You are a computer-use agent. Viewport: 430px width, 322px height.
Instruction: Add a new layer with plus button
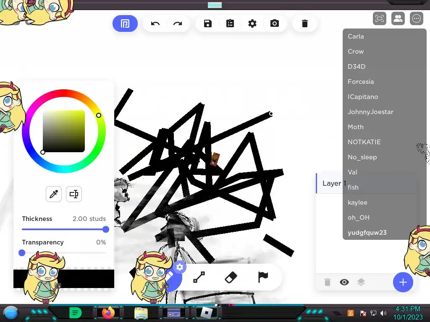(x=403, y=282)
